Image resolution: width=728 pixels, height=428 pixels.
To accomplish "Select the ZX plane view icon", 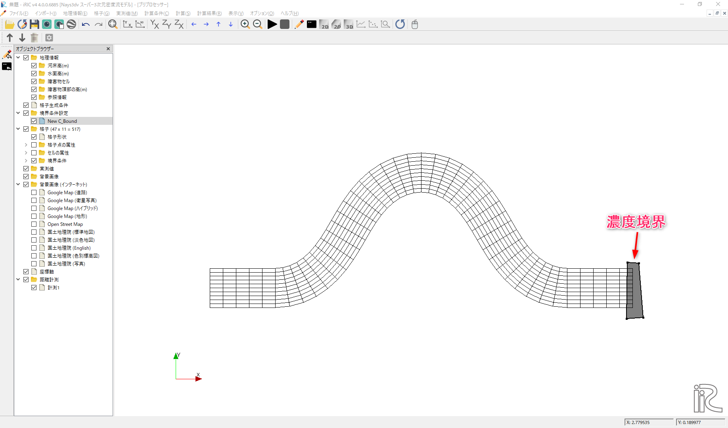I will tap(179, 25).
